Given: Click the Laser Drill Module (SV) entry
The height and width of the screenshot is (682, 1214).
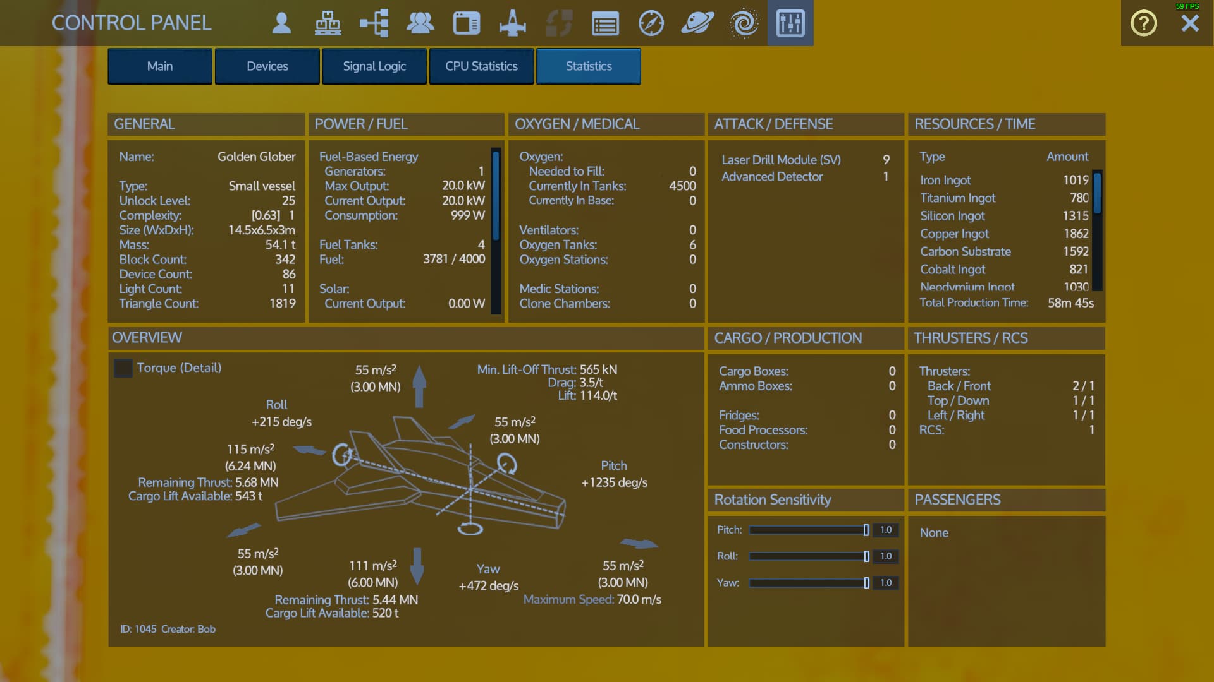Looking at the screenshot, I should pyautogui.click(x=806, y=160).
